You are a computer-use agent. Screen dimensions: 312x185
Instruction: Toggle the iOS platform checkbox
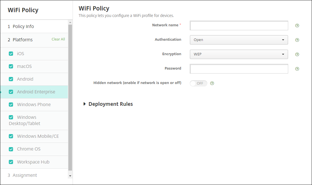11,53
